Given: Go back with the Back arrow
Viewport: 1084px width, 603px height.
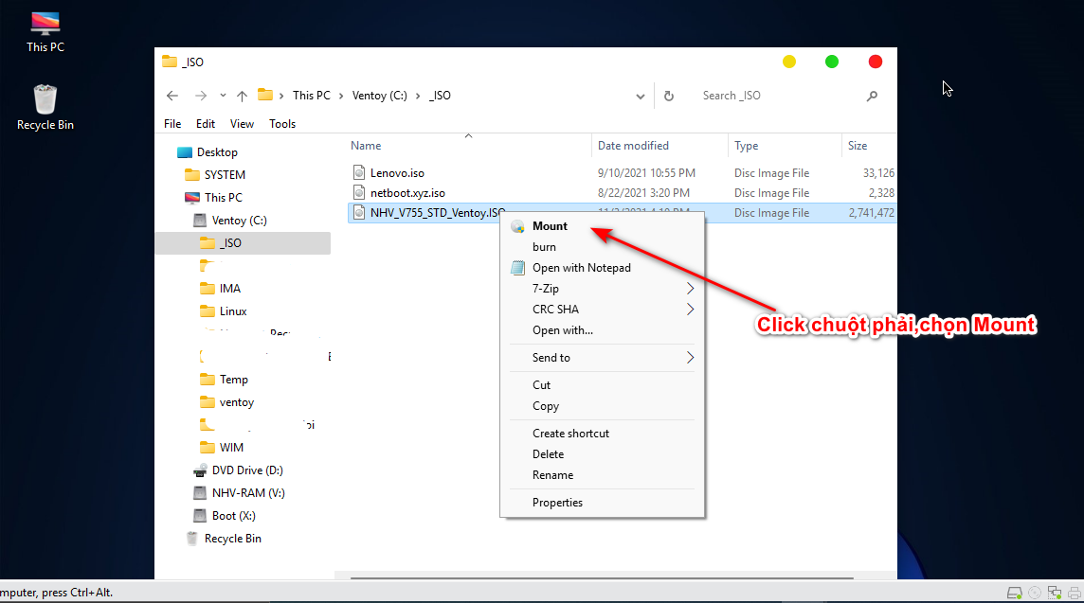Looking at the screenshot, I should coord(172,96).
